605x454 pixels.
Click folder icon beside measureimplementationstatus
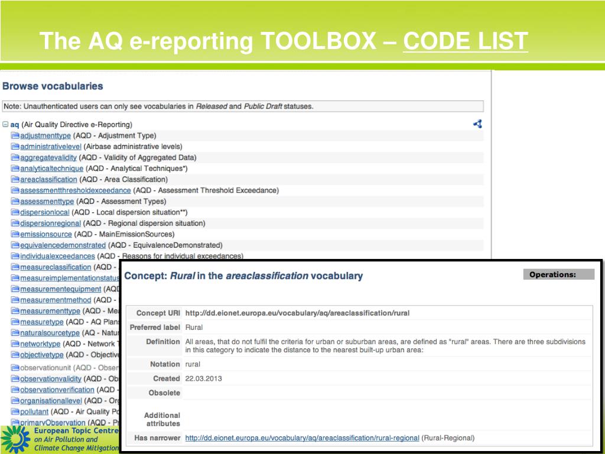[15, 278]
